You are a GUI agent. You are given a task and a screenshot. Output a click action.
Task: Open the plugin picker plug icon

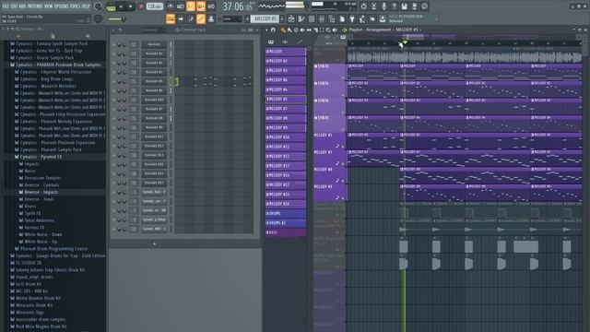pos(352,18)
